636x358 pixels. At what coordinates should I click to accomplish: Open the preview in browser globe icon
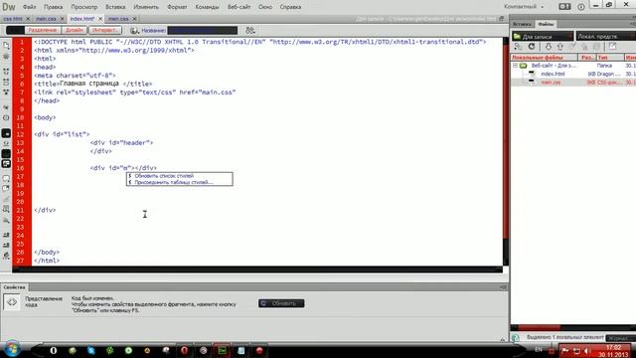pos(134,31)
